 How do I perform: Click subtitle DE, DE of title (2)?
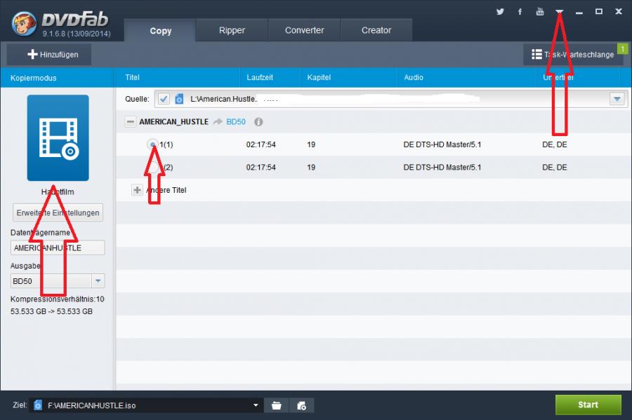coord(555,168)
